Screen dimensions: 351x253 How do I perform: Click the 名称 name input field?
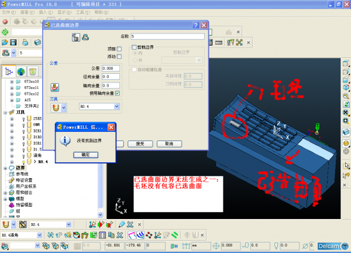point(168,36)
